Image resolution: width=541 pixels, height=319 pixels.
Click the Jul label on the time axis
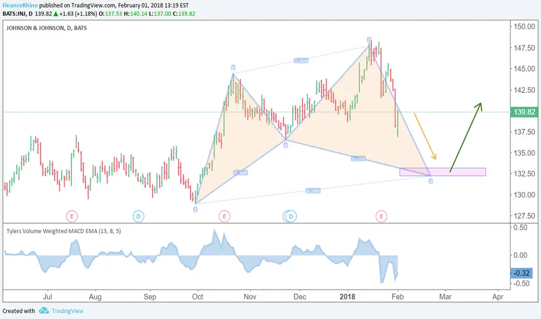[x=48, y=296]
